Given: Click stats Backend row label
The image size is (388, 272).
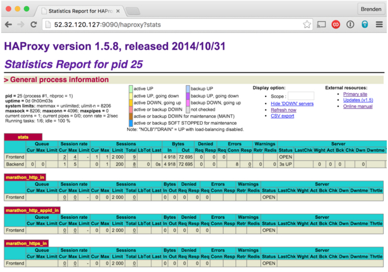Looking at the screenshot, I should tap(15, 164).
